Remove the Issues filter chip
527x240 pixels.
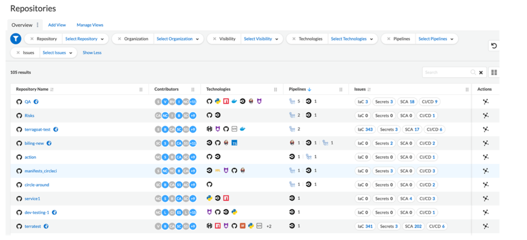pyautogui.click(x=18, y=53)
